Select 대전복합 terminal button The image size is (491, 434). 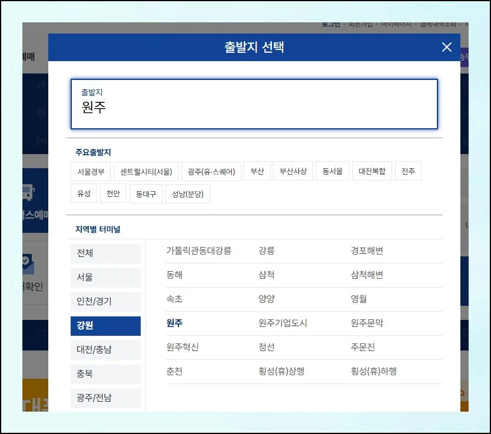click(x=371, y=171)
